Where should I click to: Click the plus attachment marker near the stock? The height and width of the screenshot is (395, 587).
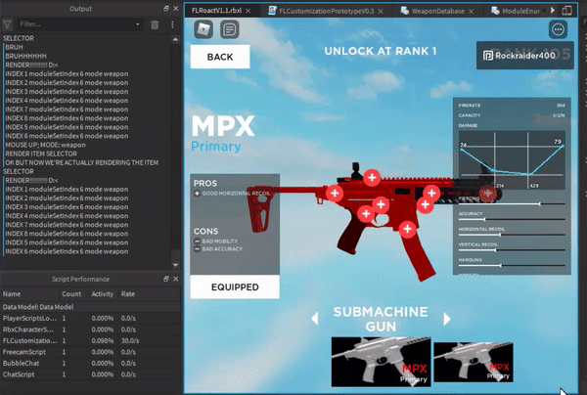coord(335,193)
